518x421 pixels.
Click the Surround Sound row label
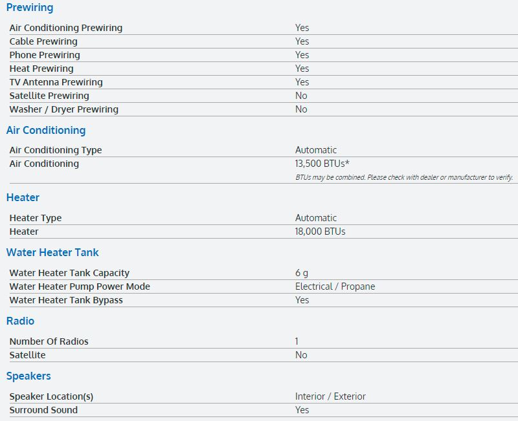43,410
